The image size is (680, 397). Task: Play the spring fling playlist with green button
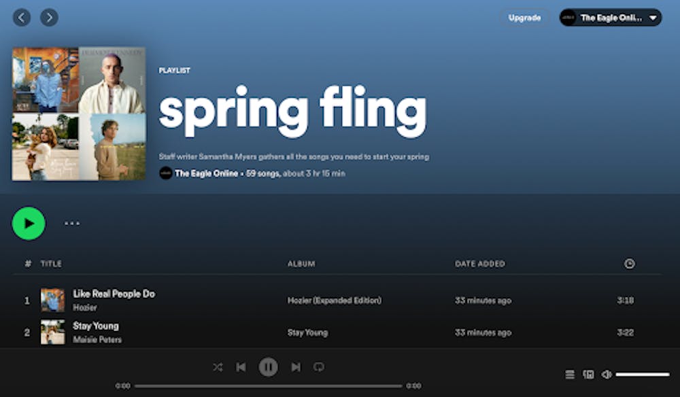click(x=29, y=223)
